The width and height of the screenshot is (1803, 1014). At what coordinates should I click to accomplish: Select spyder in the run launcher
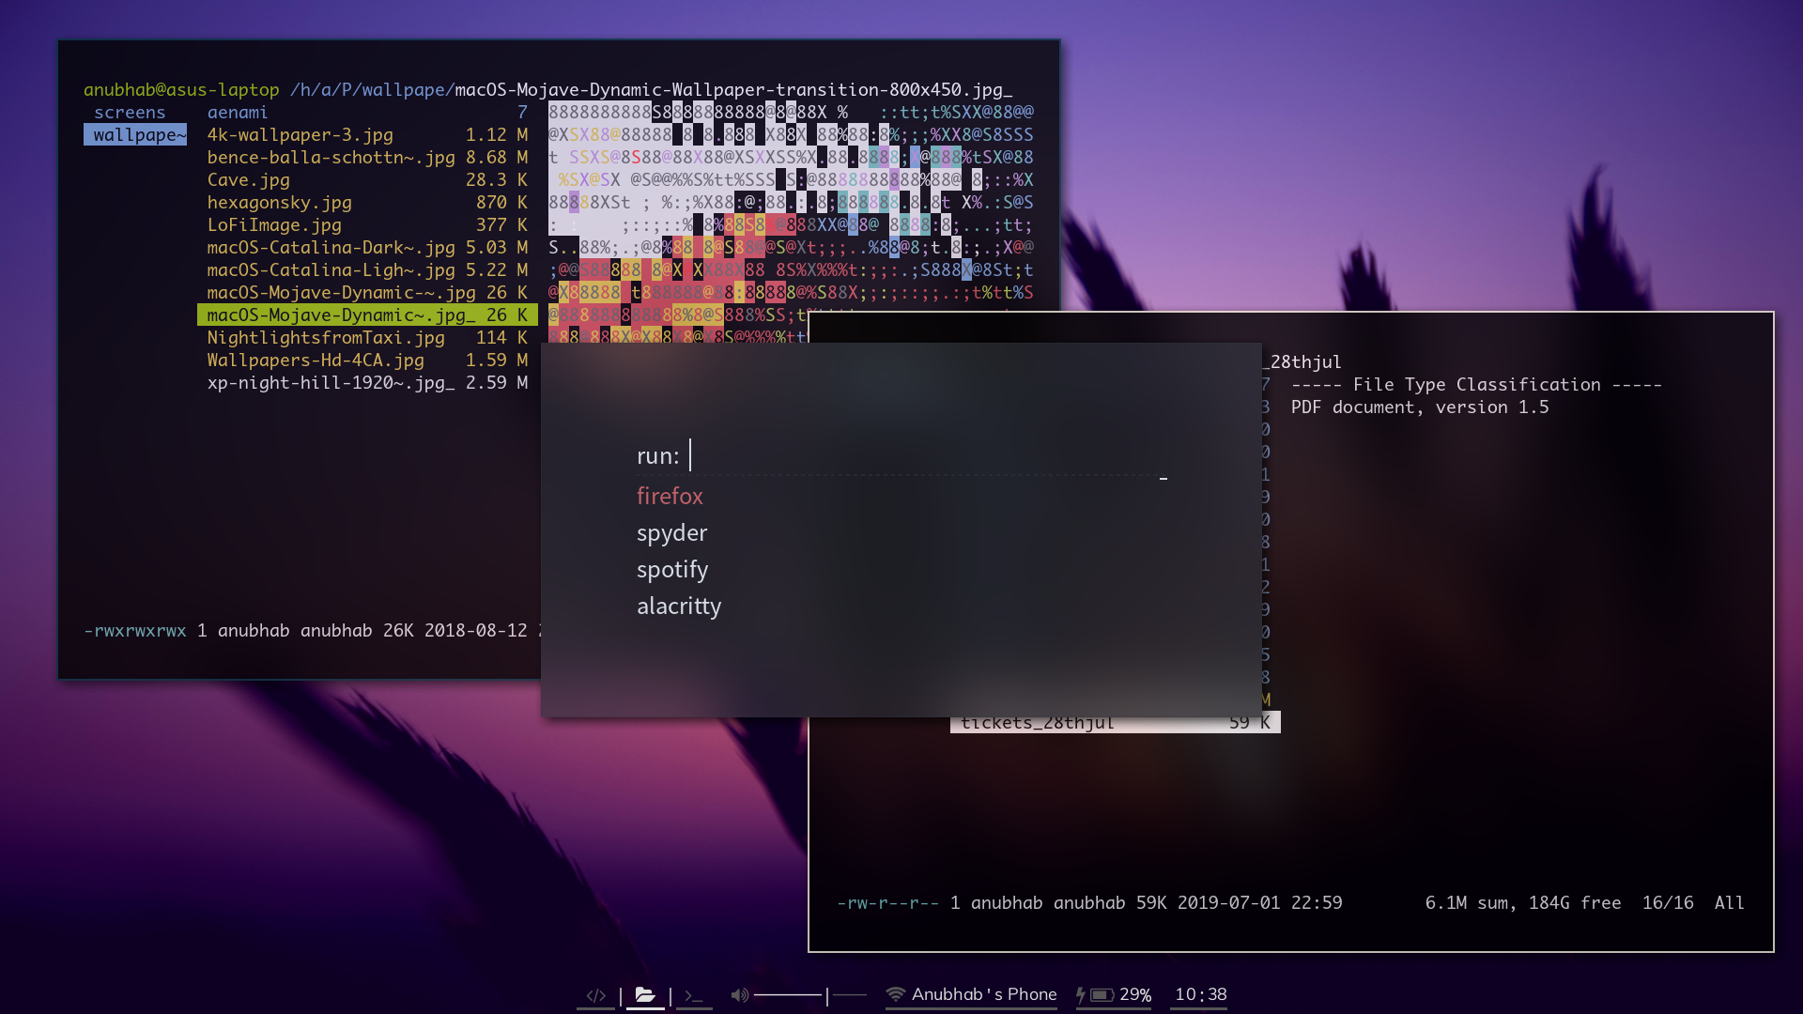click(671, 532)
